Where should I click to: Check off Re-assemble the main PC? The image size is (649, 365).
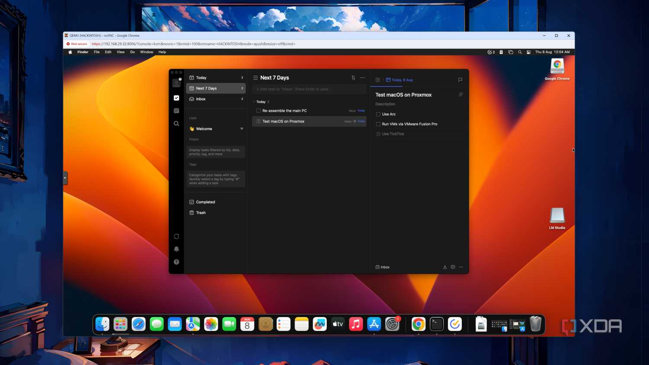[259, 111]
